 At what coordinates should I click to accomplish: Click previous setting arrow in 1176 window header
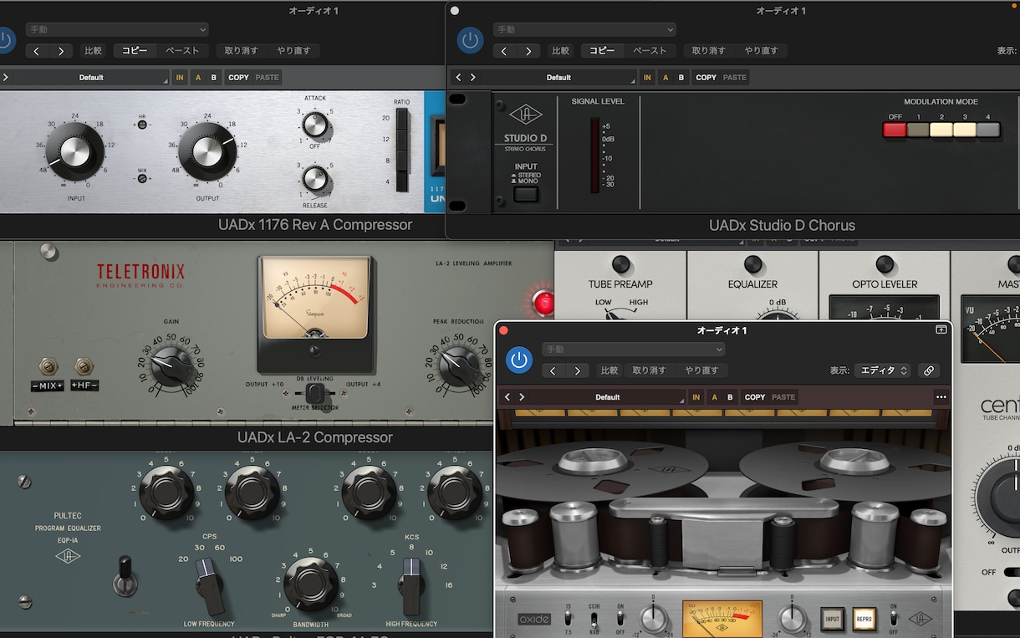tap(37, 51)
